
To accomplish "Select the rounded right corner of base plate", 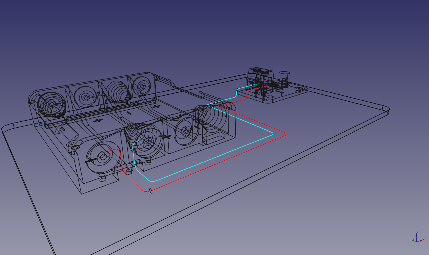I will tap(385, 109).
